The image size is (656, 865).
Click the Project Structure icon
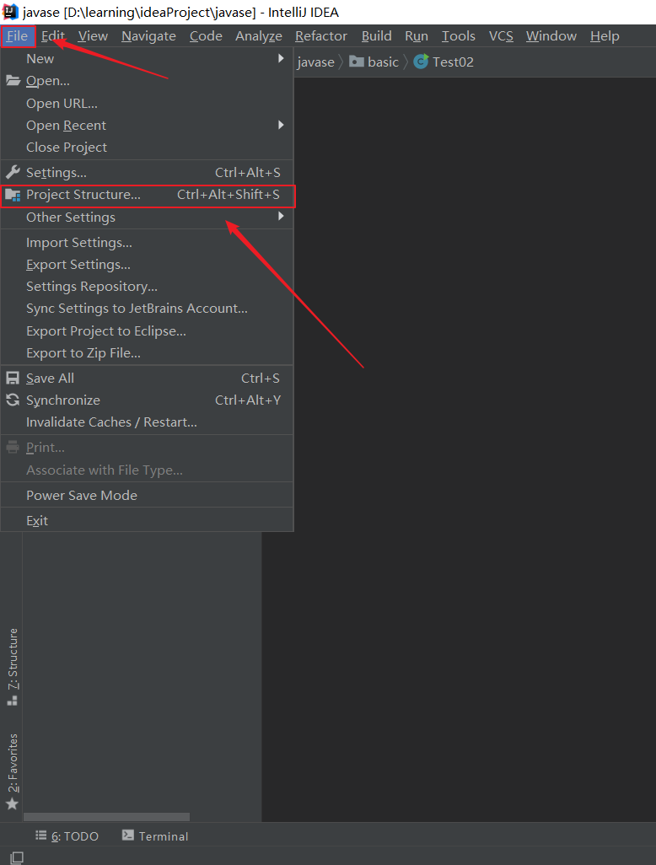pos(13,195)
